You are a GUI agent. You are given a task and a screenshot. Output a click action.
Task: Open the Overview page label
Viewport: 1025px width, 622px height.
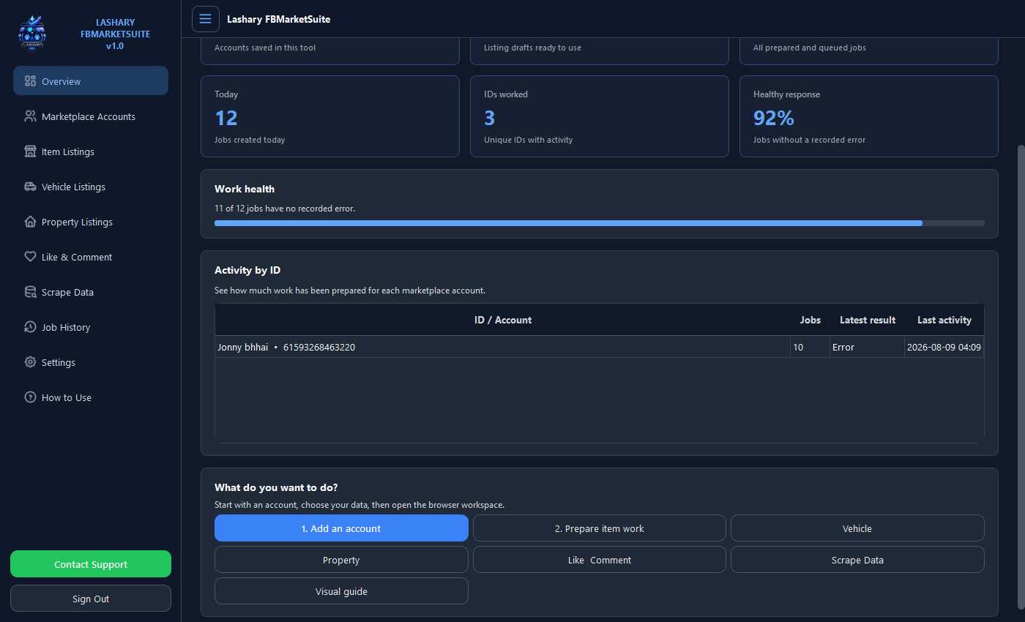click(61, 81)
